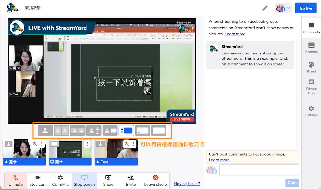Click the comment text input field
Screen dimensions: 321x190
click(259, 170)
